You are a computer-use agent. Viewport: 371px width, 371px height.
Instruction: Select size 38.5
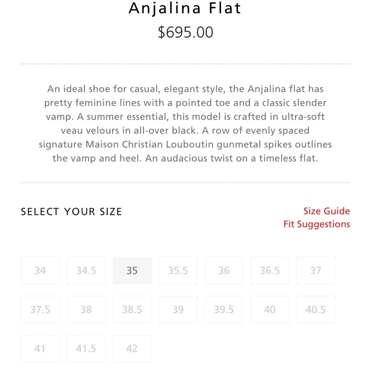pos(132,310)
